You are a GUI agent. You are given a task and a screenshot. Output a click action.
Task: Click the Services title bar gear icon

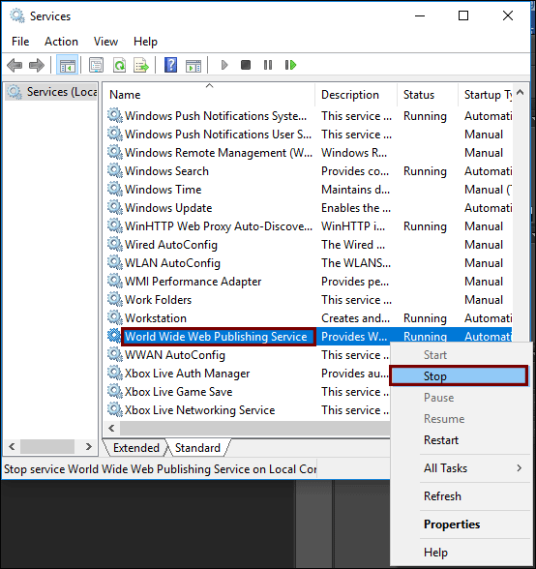point(17,15)
